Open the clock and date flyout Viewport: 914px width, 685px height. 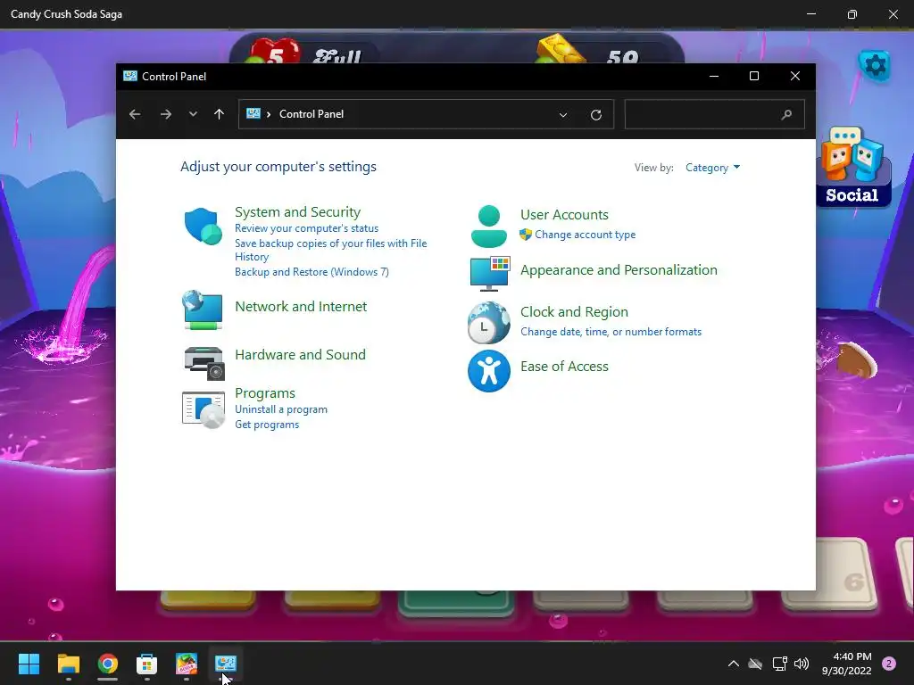[847, 664]
